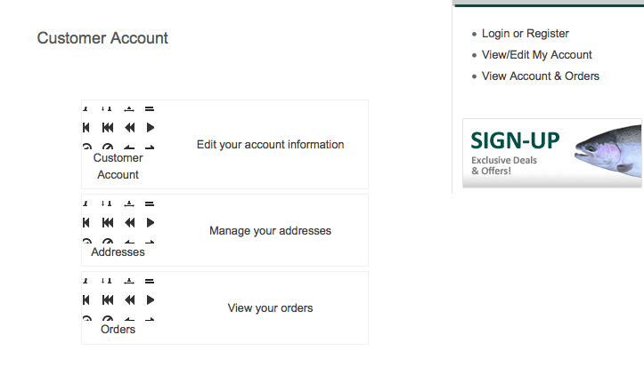
Task: Click the rewind double-arrow icon in the Orders row
Action: click(x=129, y=299)
